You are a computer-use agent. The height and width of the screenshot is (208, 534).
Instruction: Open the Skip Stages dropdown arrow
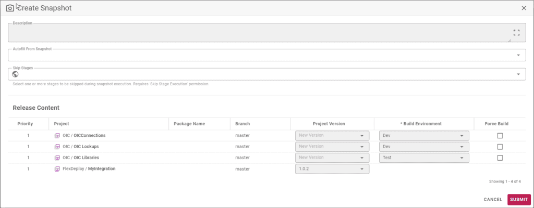(x=518, y=74)
